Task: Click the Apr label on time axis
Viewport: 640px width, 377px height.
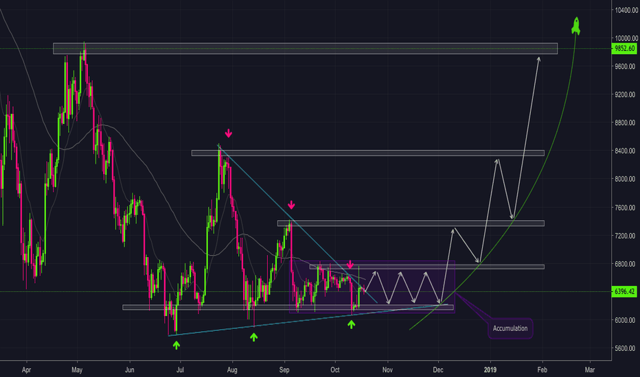Action: point(27,369)
